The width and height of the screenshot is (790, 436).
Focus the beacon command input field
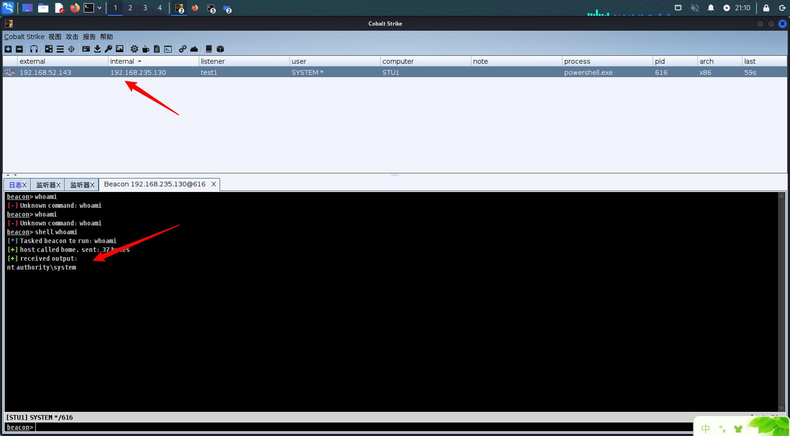[363, 427]
